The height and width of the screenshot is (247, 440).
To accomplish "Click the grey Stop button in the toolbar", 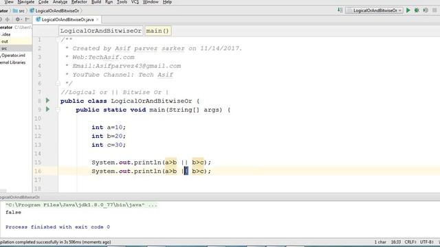I will point(434,10).
